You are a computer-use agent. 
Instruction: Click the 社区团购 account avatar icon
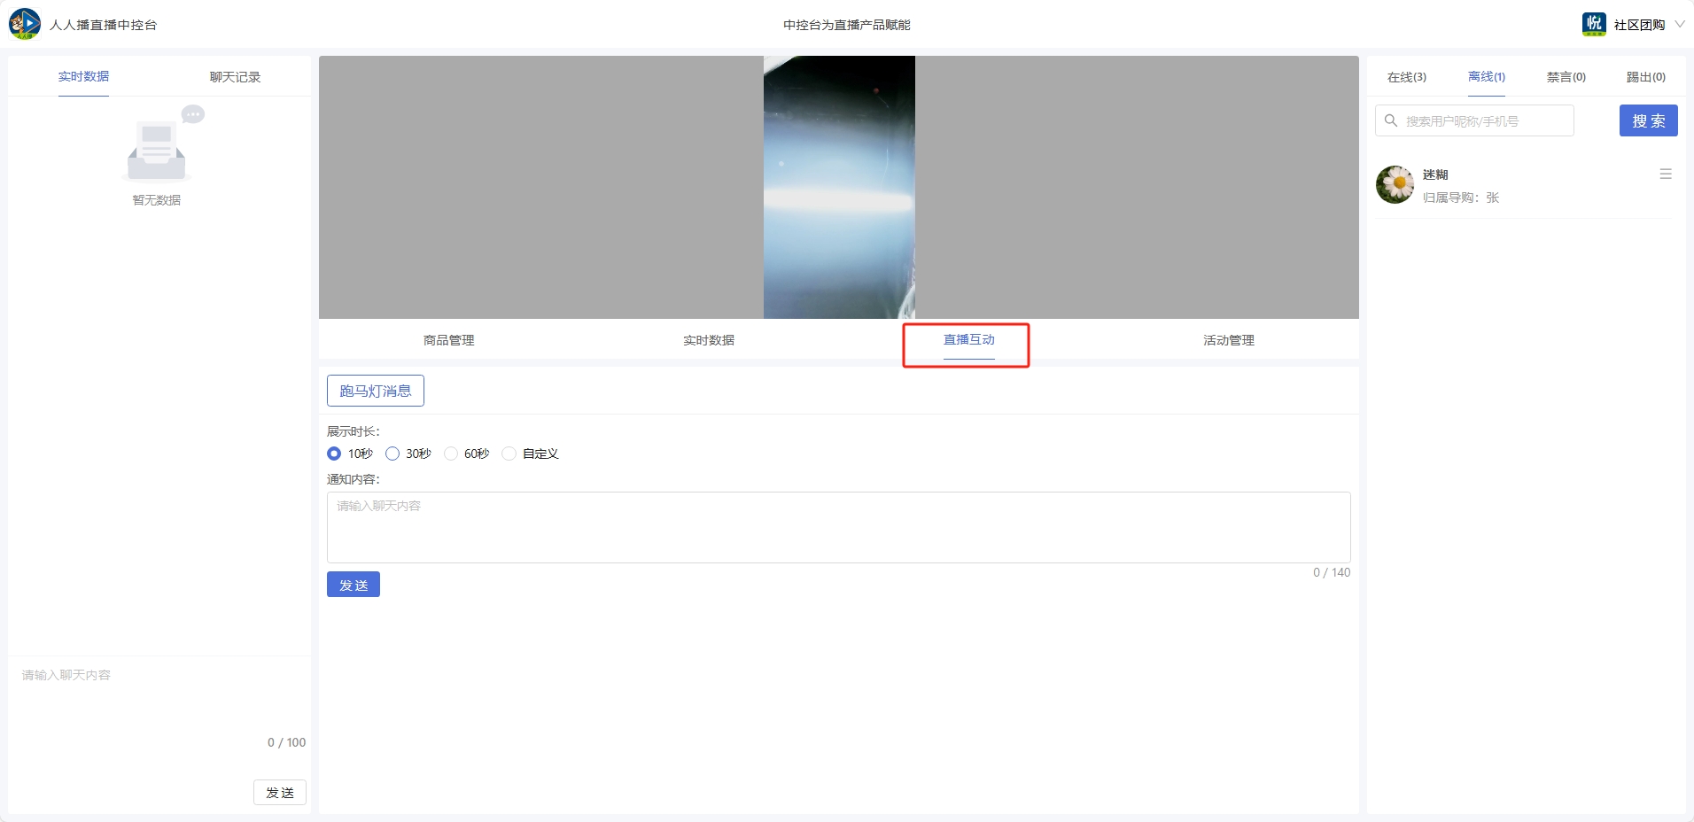[x=1594, y=24]
